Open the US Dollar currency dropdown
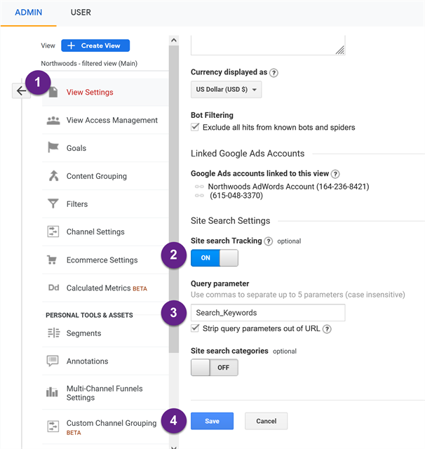 (226, 90)
